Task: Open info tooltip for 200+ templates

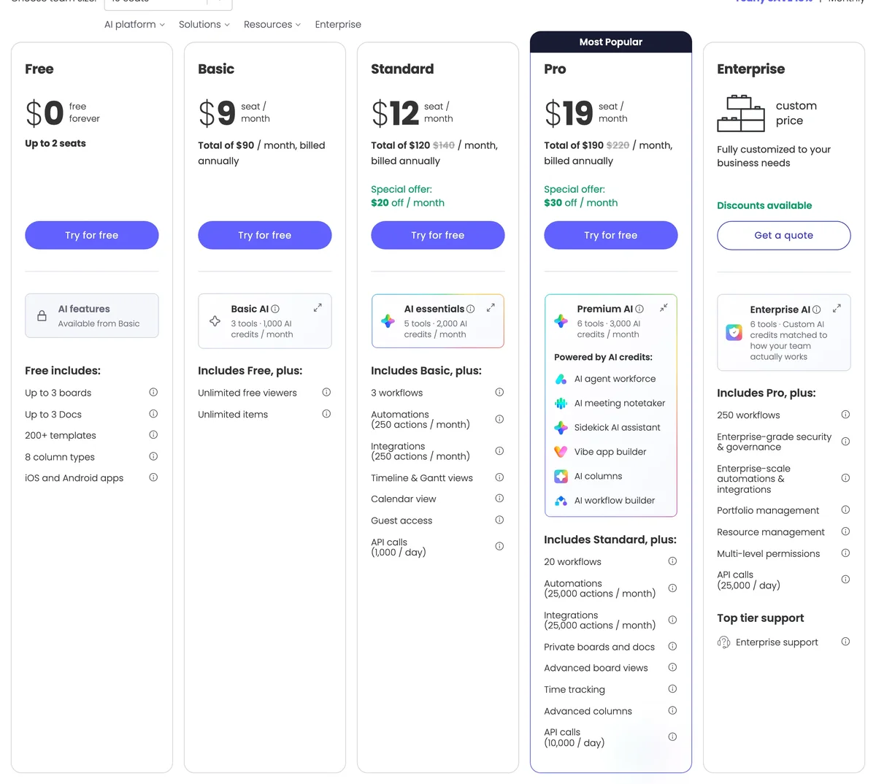Action: point(153,435)
